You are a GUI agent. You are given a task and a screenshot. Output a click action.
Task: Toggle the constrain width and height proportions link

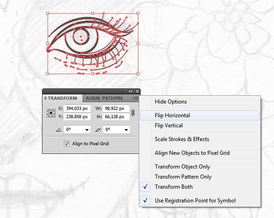(x=133, y=112)
